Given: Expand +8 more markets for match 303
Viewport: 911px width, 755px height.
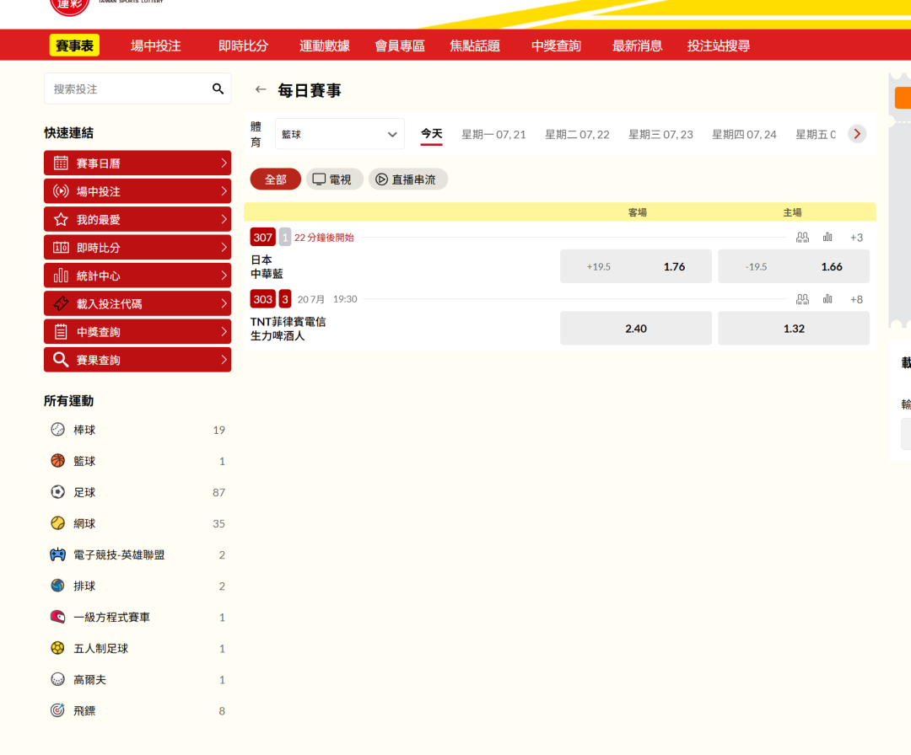Looking at the screenshot, I should point(856,299).
